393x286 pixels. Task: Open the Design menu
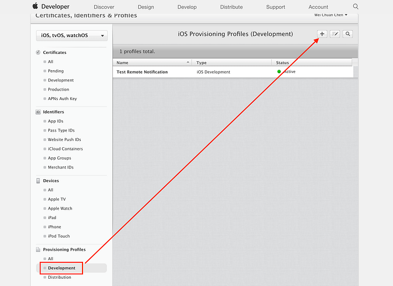click(x=146, y=7)
